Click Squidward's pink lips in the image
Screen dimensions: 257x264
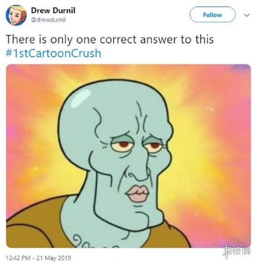tap(137, 193)
